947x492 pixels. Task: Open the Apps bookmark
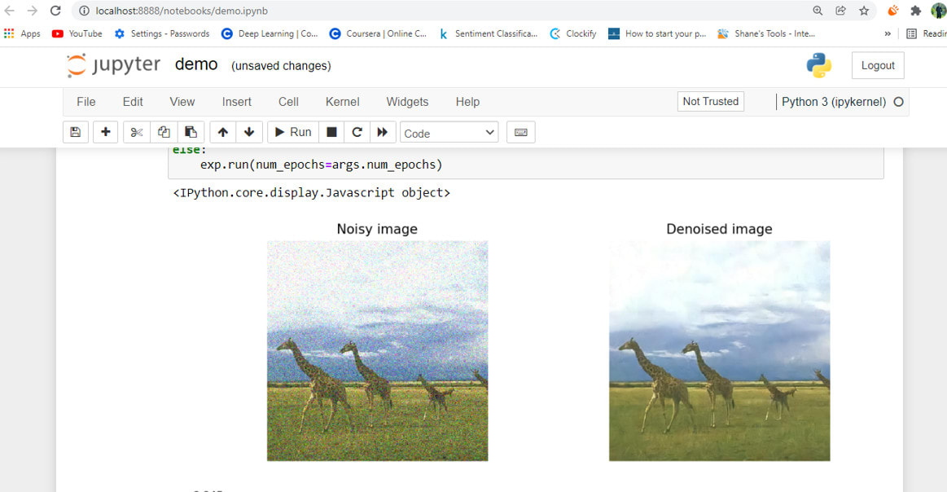coord(22,34)
